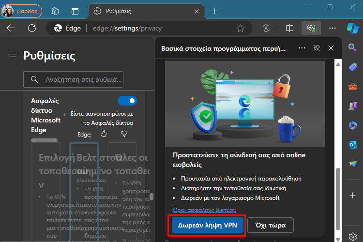This screenshot has height=242, width=363.
Task: Open the sidebar Shopping tag icon
Action: click(352, 67)
